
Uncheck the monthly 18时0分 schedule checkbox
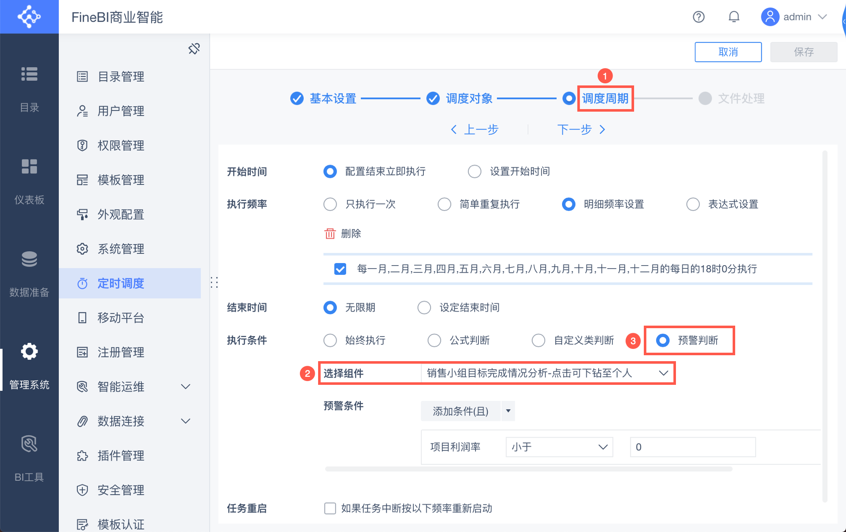click(x=340, y=269)
